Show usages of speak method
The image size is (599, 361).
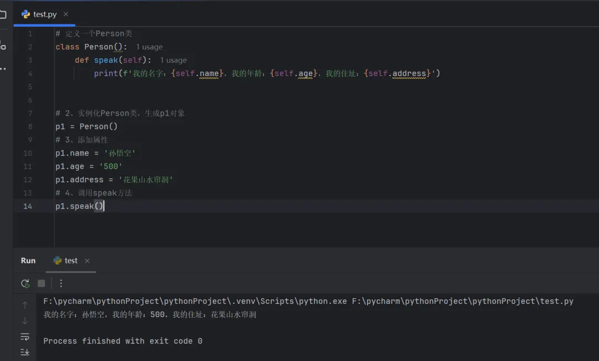click(x=173, y=61)
